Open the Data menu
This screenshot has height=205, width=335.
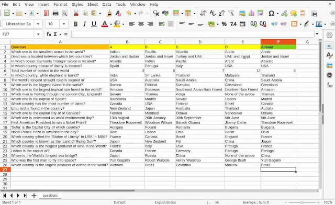pyautogui.click(x=107, y=4)
